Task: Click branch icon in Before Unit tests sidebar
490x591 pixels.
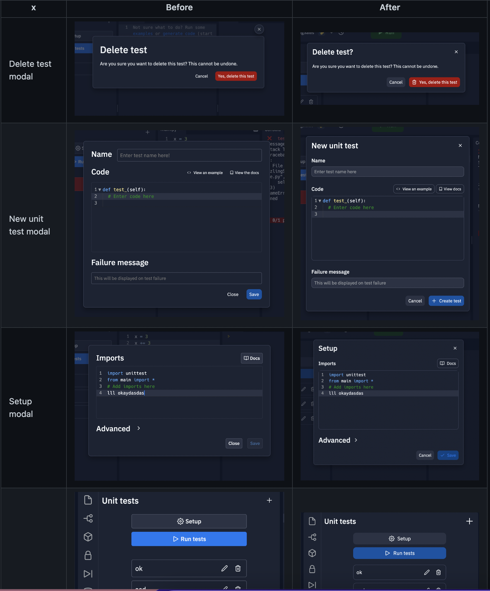Action: (88, 518)
